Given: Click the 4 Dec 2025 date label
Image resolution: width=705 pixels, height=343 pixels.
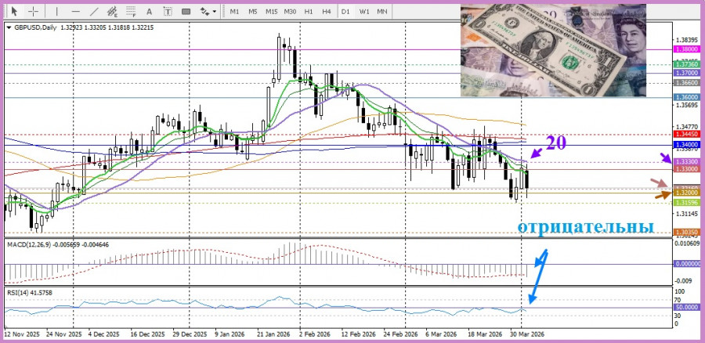Looking at the screenshot, I should pos(104,335).
